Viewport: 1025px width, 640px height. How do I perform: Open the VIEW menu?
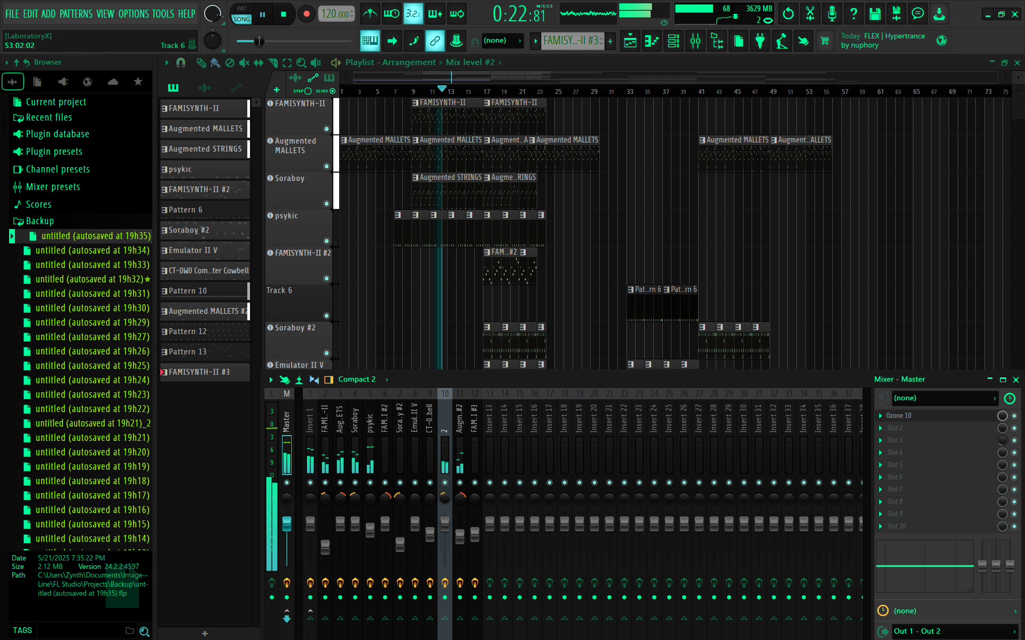(105, 14)
